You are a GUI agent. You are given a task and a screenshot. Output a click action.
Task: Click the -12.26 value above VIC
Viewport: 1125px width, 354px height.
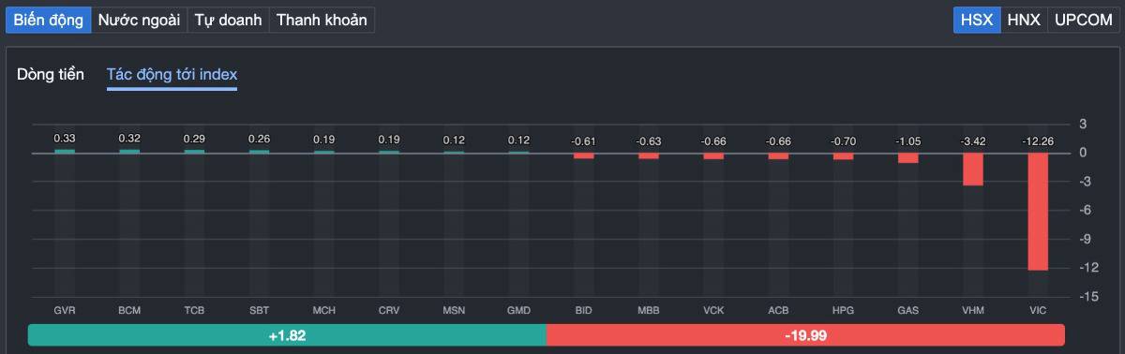(x=1037, y=141)
